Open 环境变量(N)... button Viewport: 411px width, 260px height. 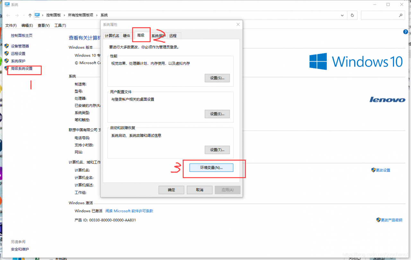(211, 168)
